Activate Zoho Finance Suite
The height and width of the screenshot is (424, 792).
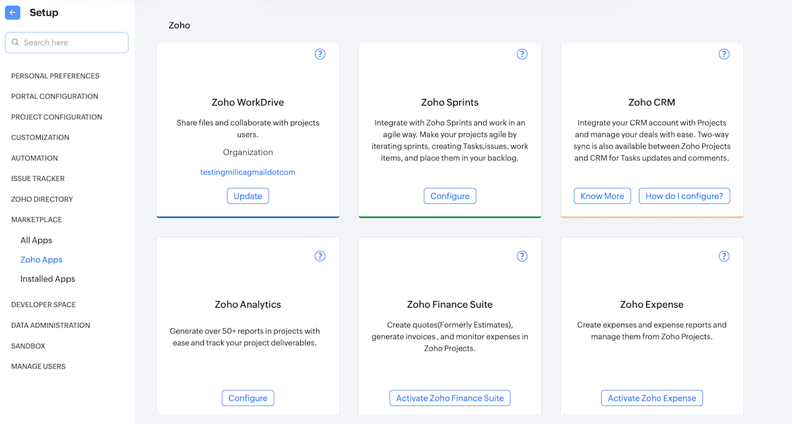click(449, 398)
